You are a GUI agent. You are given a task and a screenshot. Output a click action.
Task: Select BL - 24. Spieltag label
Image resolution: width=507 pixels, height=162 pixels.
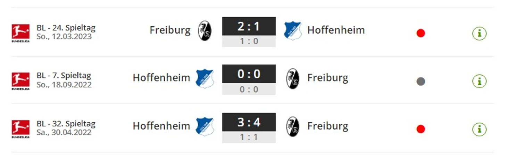[66, 28]
